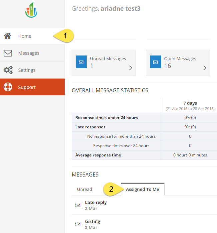
Task: Expand Unread Messages using its chevron arrow
Action: [130, 68]
